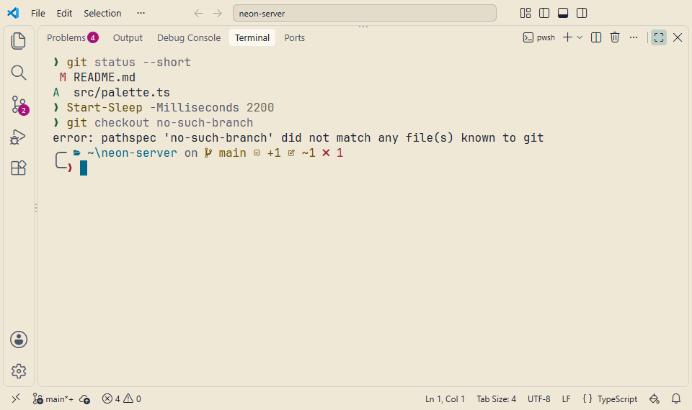Click Start-Sleep -Milliseconds 2200 command

click(170, 107)
